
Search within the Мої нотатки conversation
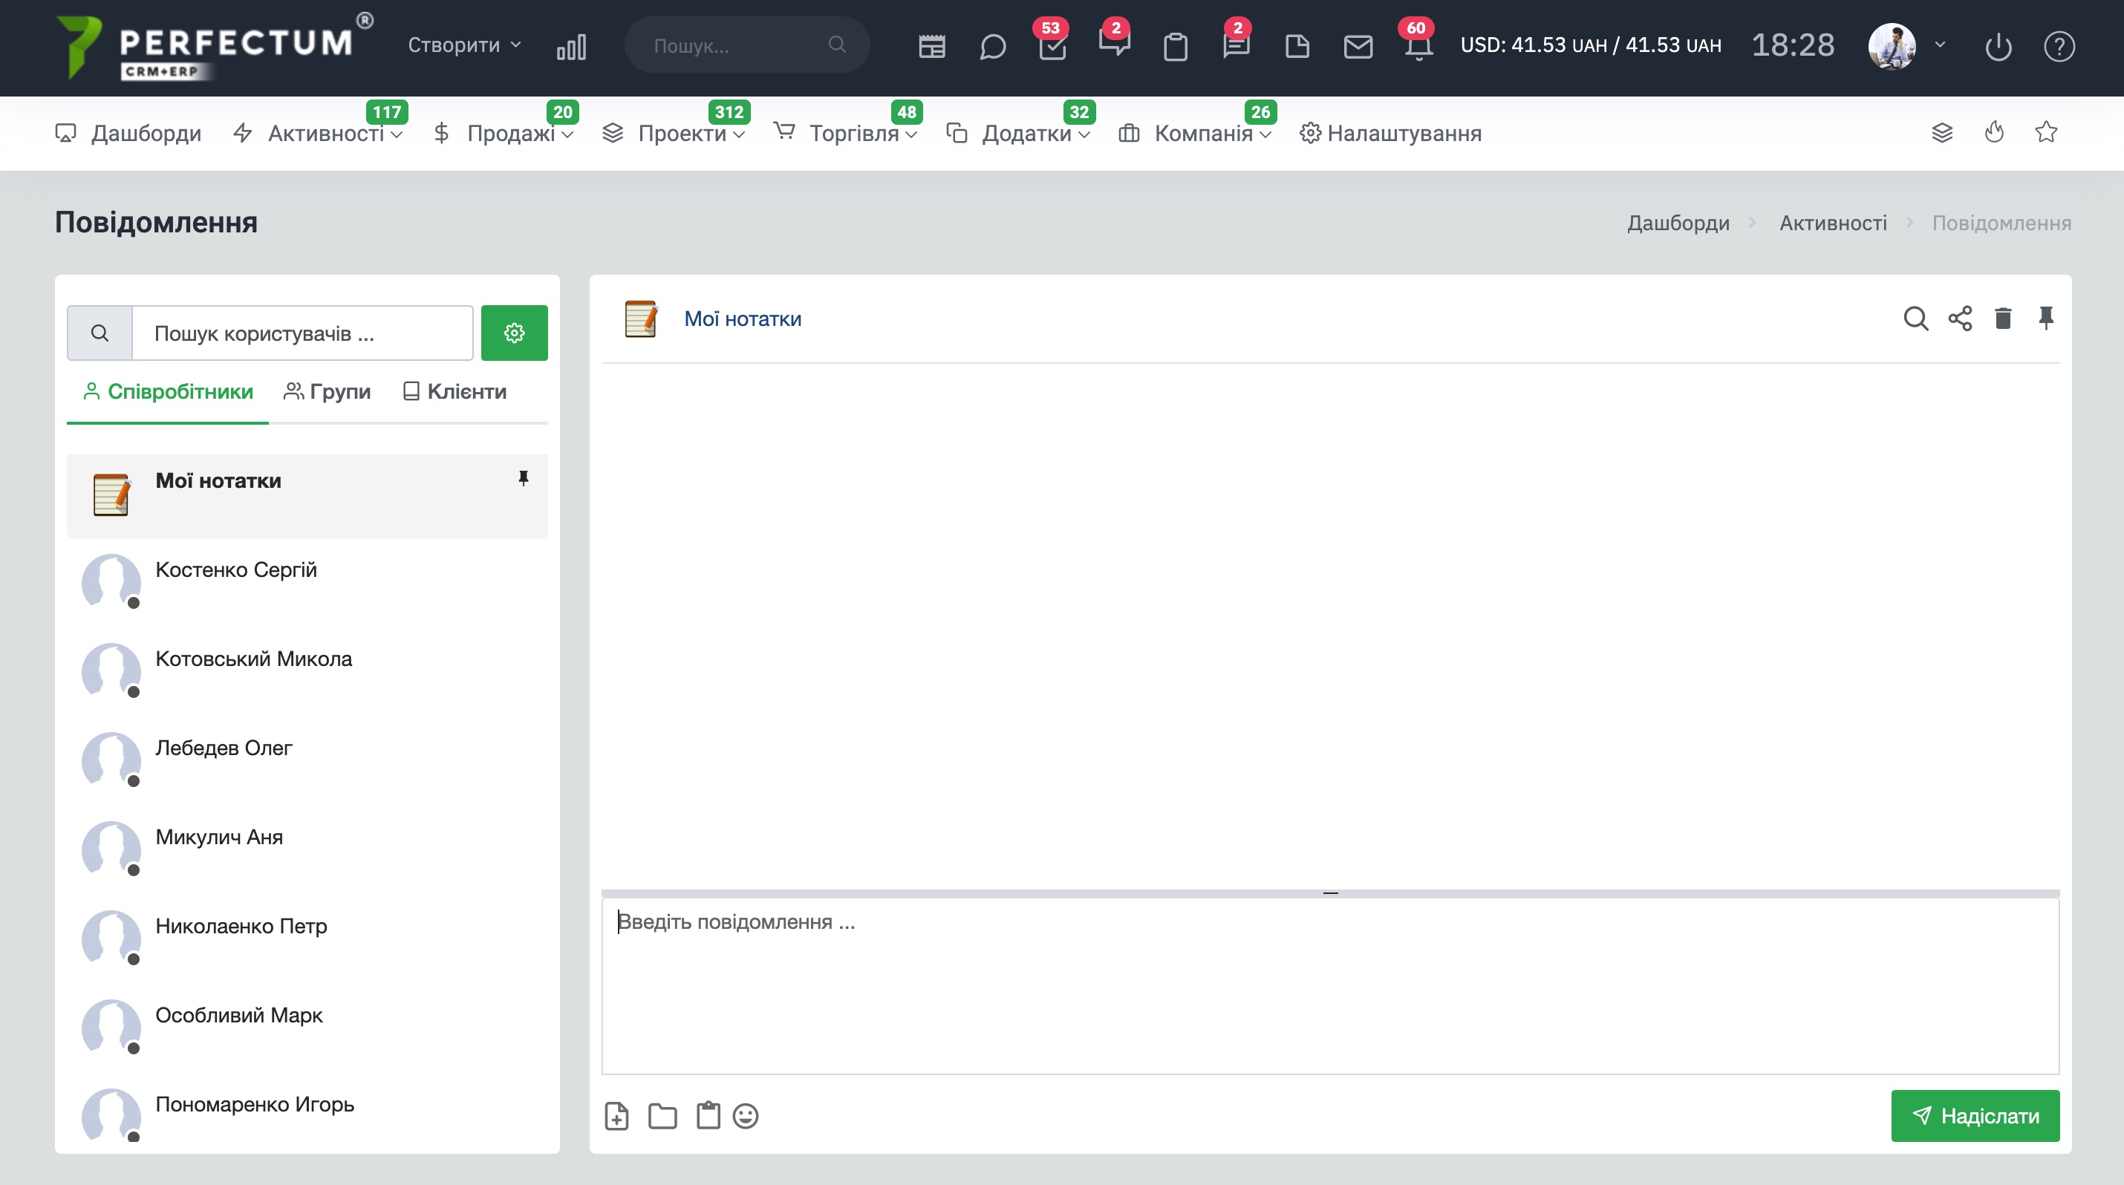click(1916, 318)
